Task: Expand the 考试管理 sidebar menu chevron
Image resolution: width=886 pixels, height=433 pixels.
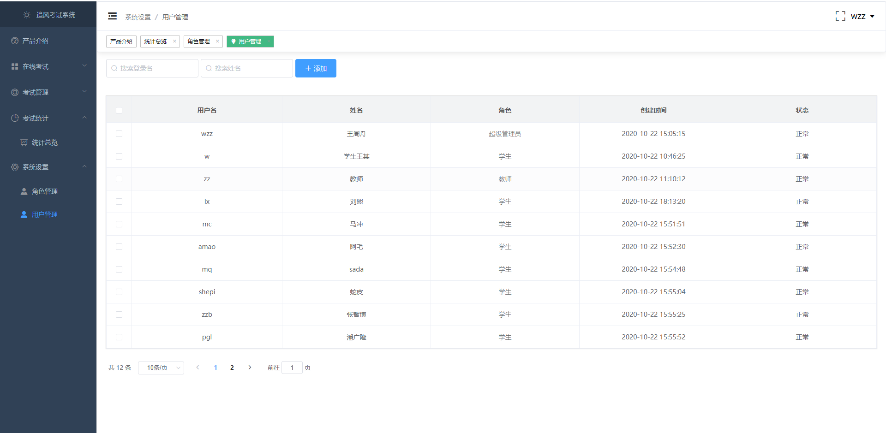Action: (84, 92)
